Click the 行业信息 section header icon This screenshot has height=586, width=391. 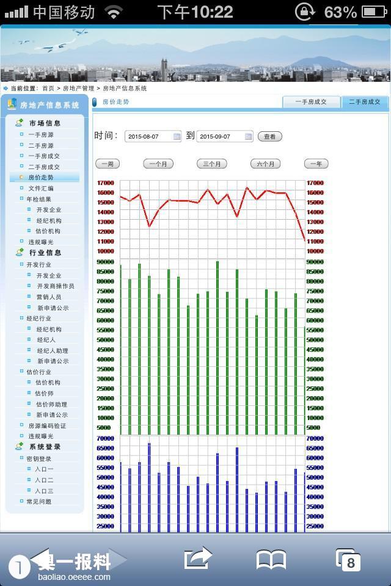click(x=20, y=253)
